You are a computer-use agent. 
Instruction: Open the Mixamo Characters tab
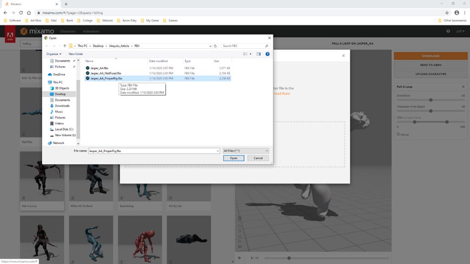(x=68, y=31)
